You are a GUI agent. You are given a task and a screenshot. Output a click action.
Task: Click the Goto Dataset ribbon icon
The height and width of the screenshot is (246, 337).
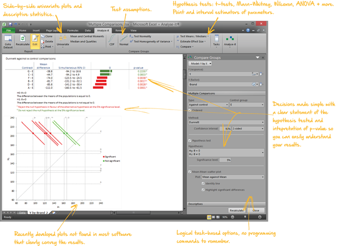[x=8, y=42]
